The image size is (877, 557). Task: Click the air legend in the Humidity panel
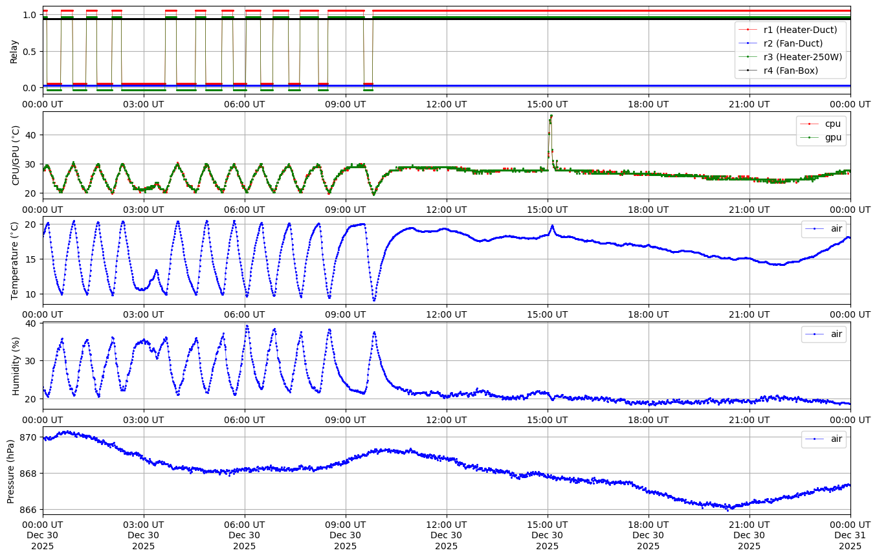coord(836,334)
